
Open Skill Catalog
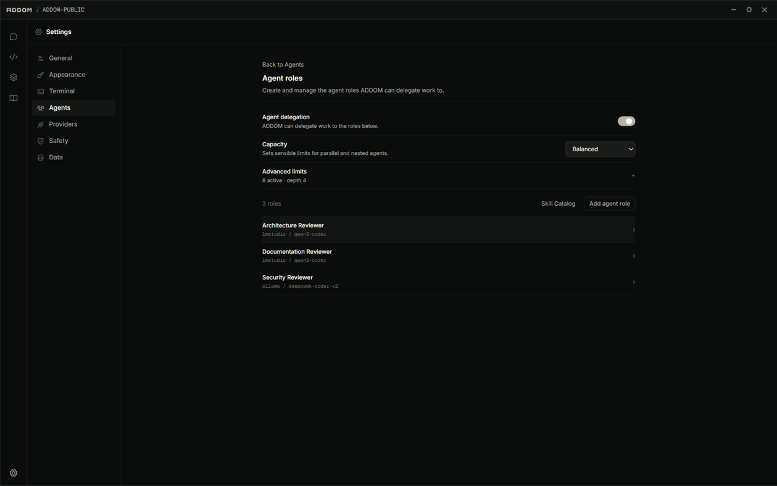click(558, 203)
